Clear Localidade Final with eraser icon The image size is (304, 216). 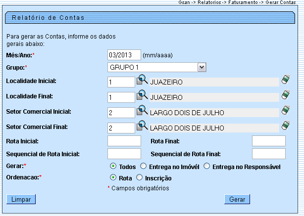(286, 94)
